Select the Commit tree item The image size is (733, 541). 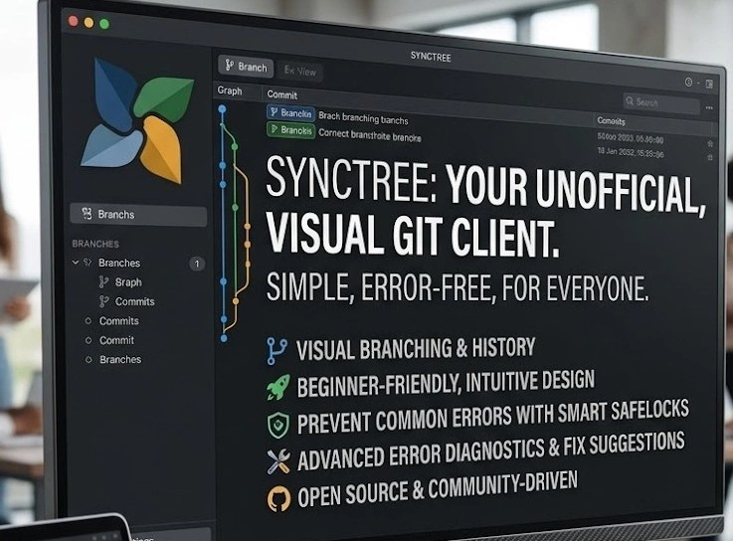116,340
